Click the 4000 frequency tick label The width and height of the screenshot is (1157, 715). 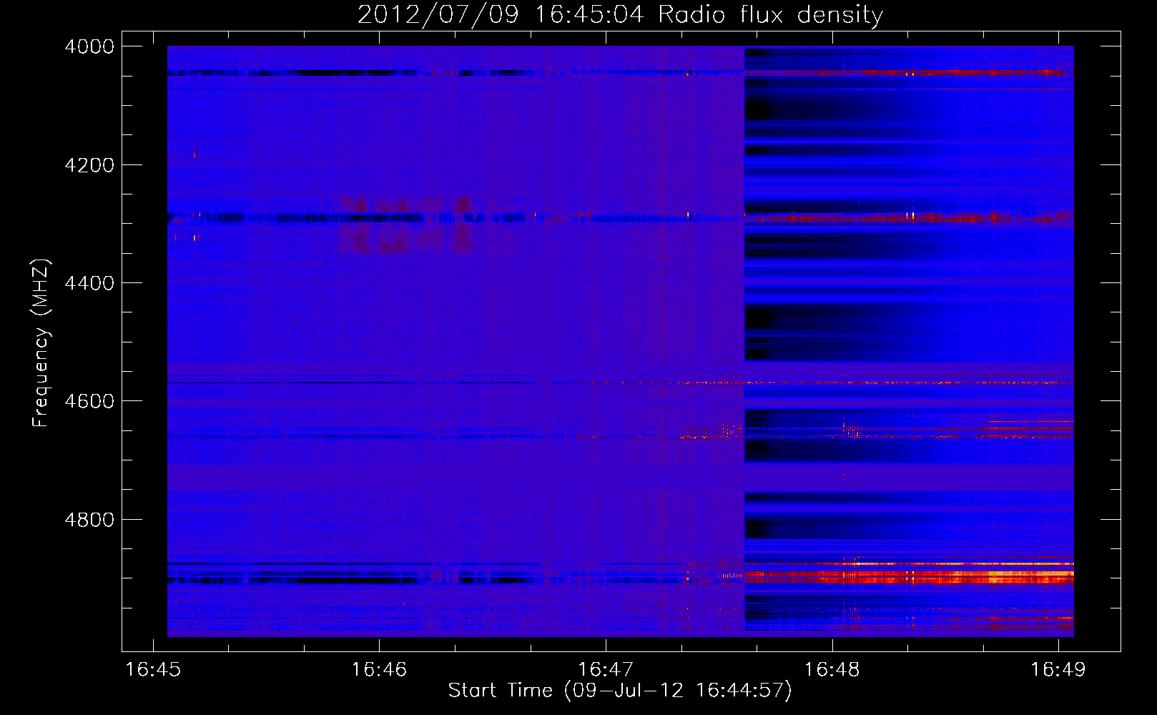[89, 46]
